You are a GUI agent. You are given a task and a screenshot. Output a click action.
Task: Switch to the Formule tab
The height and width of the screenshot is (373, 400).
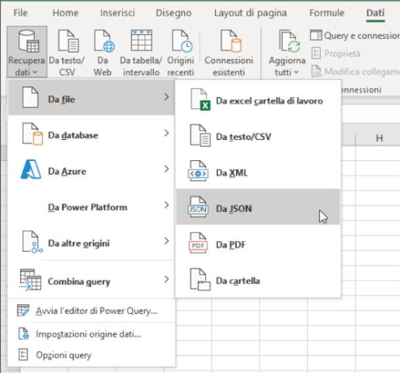click(327, 12)
